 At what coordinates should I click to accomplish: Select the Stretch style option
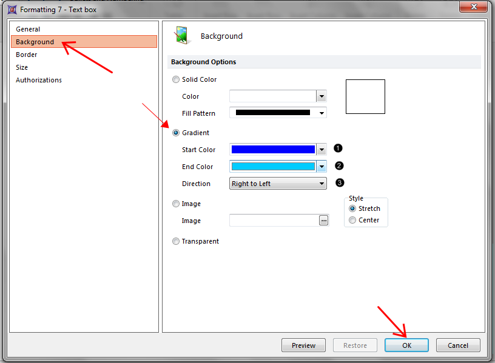point(353,208)
